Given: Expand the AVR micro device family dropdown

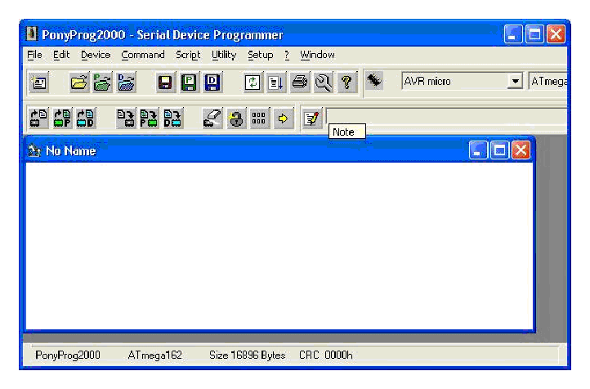Looking at the screenshot, I should [515, 81].
